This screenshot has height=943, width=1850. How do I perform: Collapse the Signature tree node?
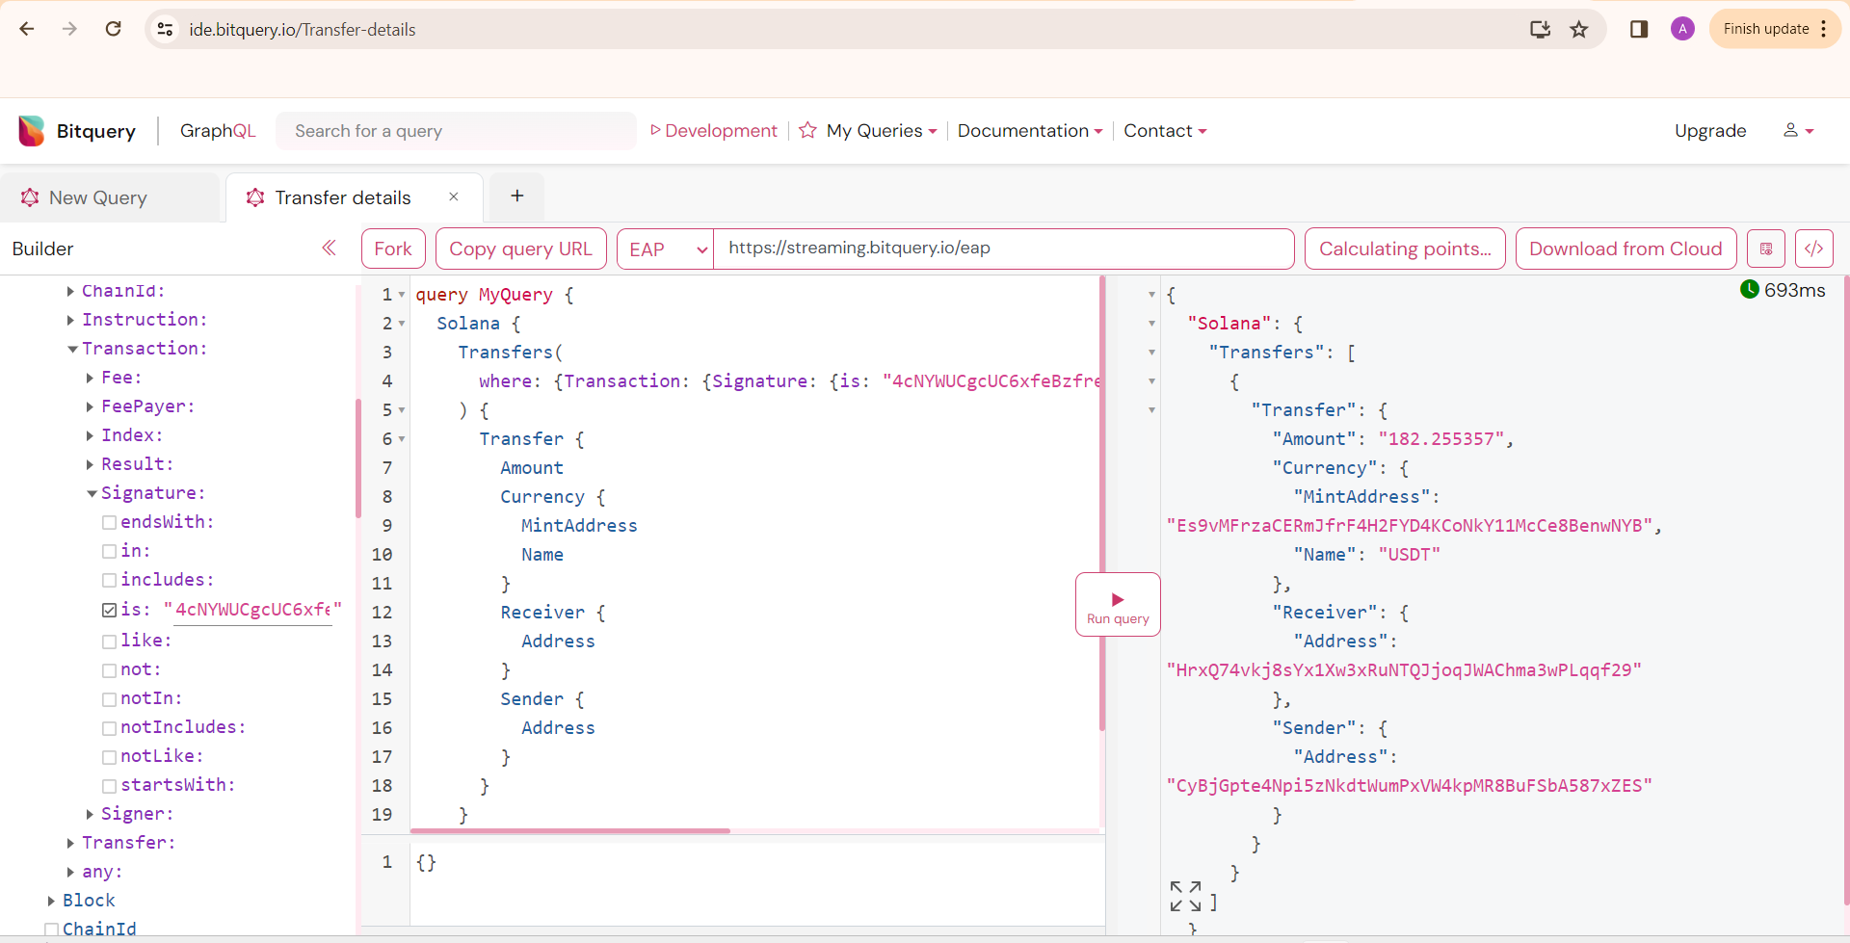[x=92, y=493]
